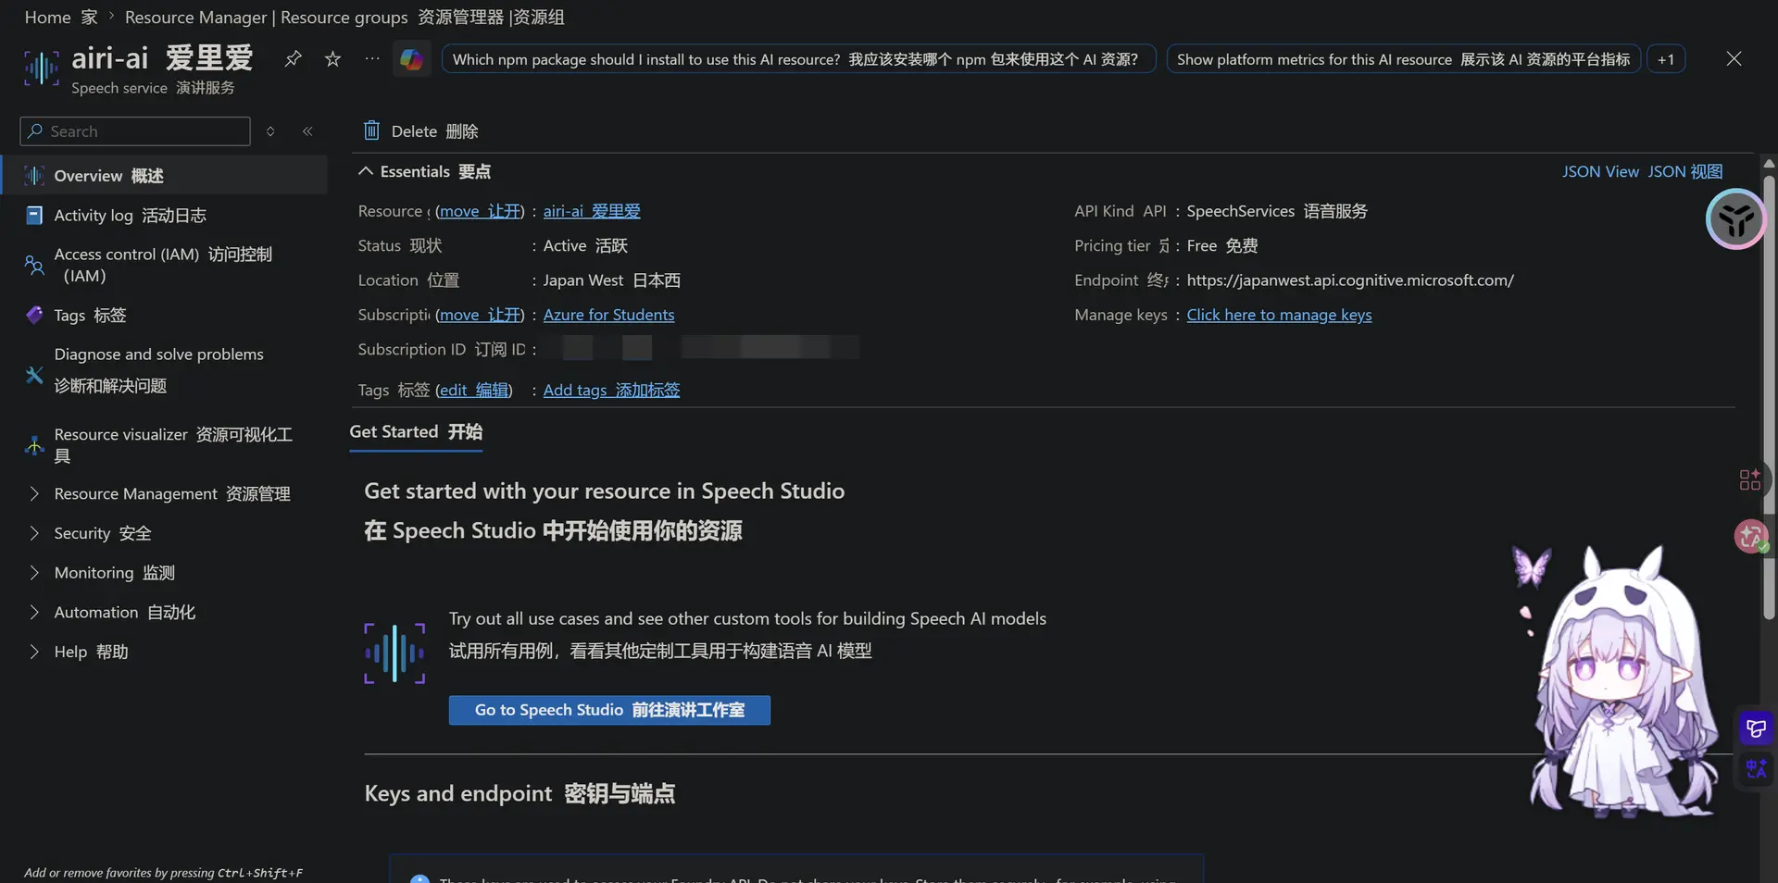Viewport: 1778px width, 883px height.
Task: Click the Speech Studio waveform logo
Action: tap(394, 653)
